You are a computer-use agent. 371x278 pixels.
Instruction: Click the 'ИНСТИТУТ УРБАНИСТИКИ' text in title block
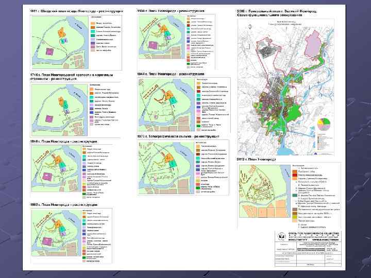coord(313,240)
